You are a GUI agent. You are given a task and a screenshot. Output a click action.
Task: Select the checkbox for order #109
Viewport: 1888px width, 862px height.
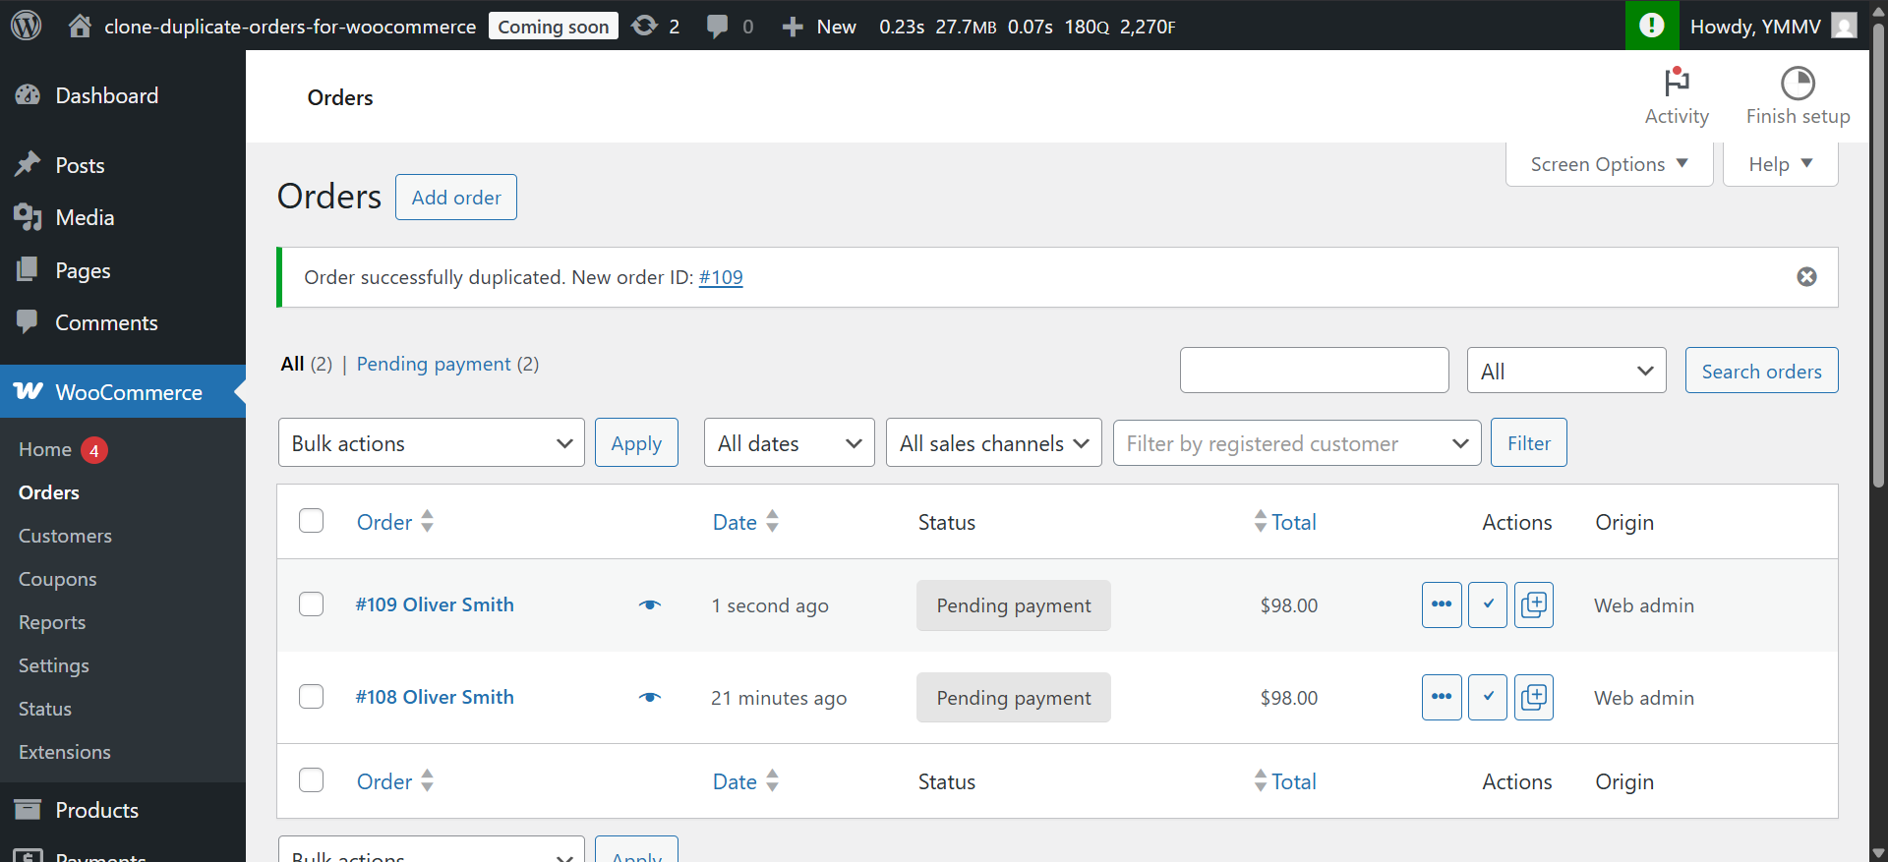tap(311, 603)
